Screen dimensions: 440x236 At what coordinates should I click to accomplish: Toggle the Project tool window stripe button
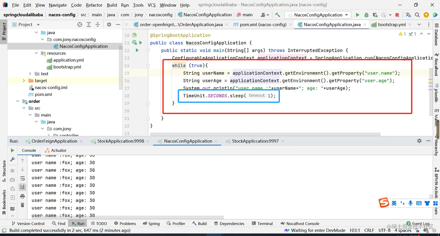click(4, 32)
